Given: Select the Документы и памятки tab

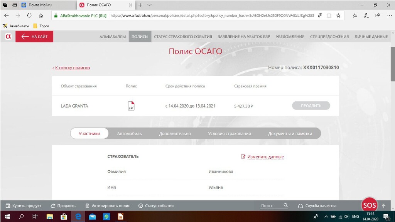Looking at the screenshot, I should (290, 133).
